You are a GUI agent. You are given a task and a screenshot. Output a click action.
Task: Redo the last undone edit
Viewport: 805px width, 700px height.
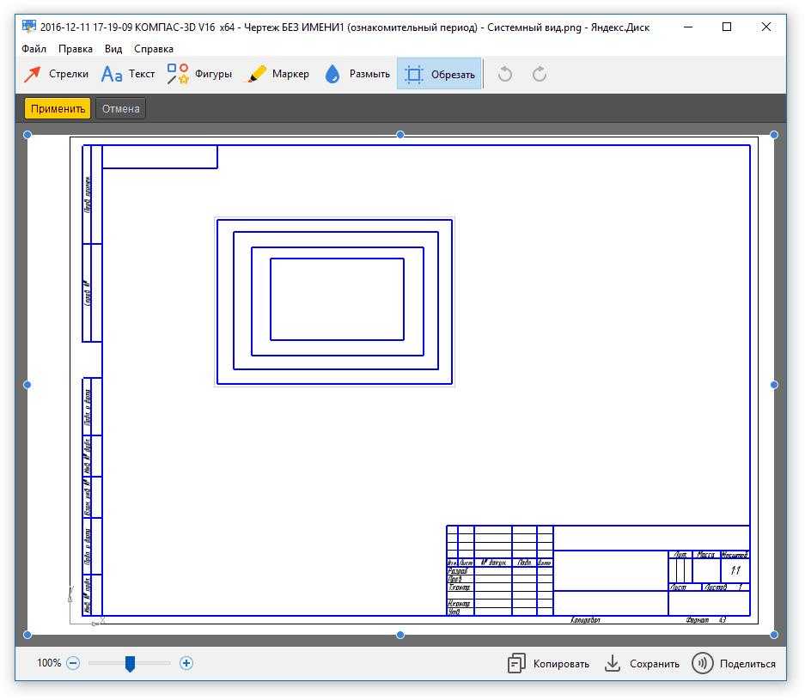point(540,74)
